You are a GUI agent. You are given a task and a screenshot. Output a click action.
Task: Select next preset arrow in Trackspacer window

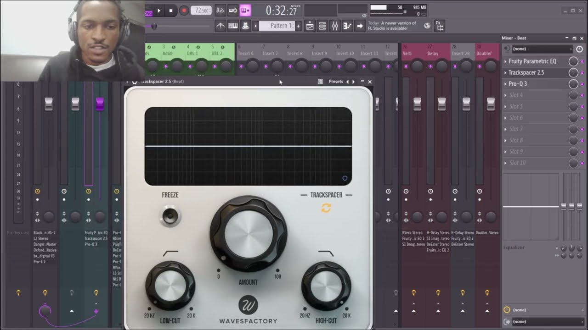(353, 82)
